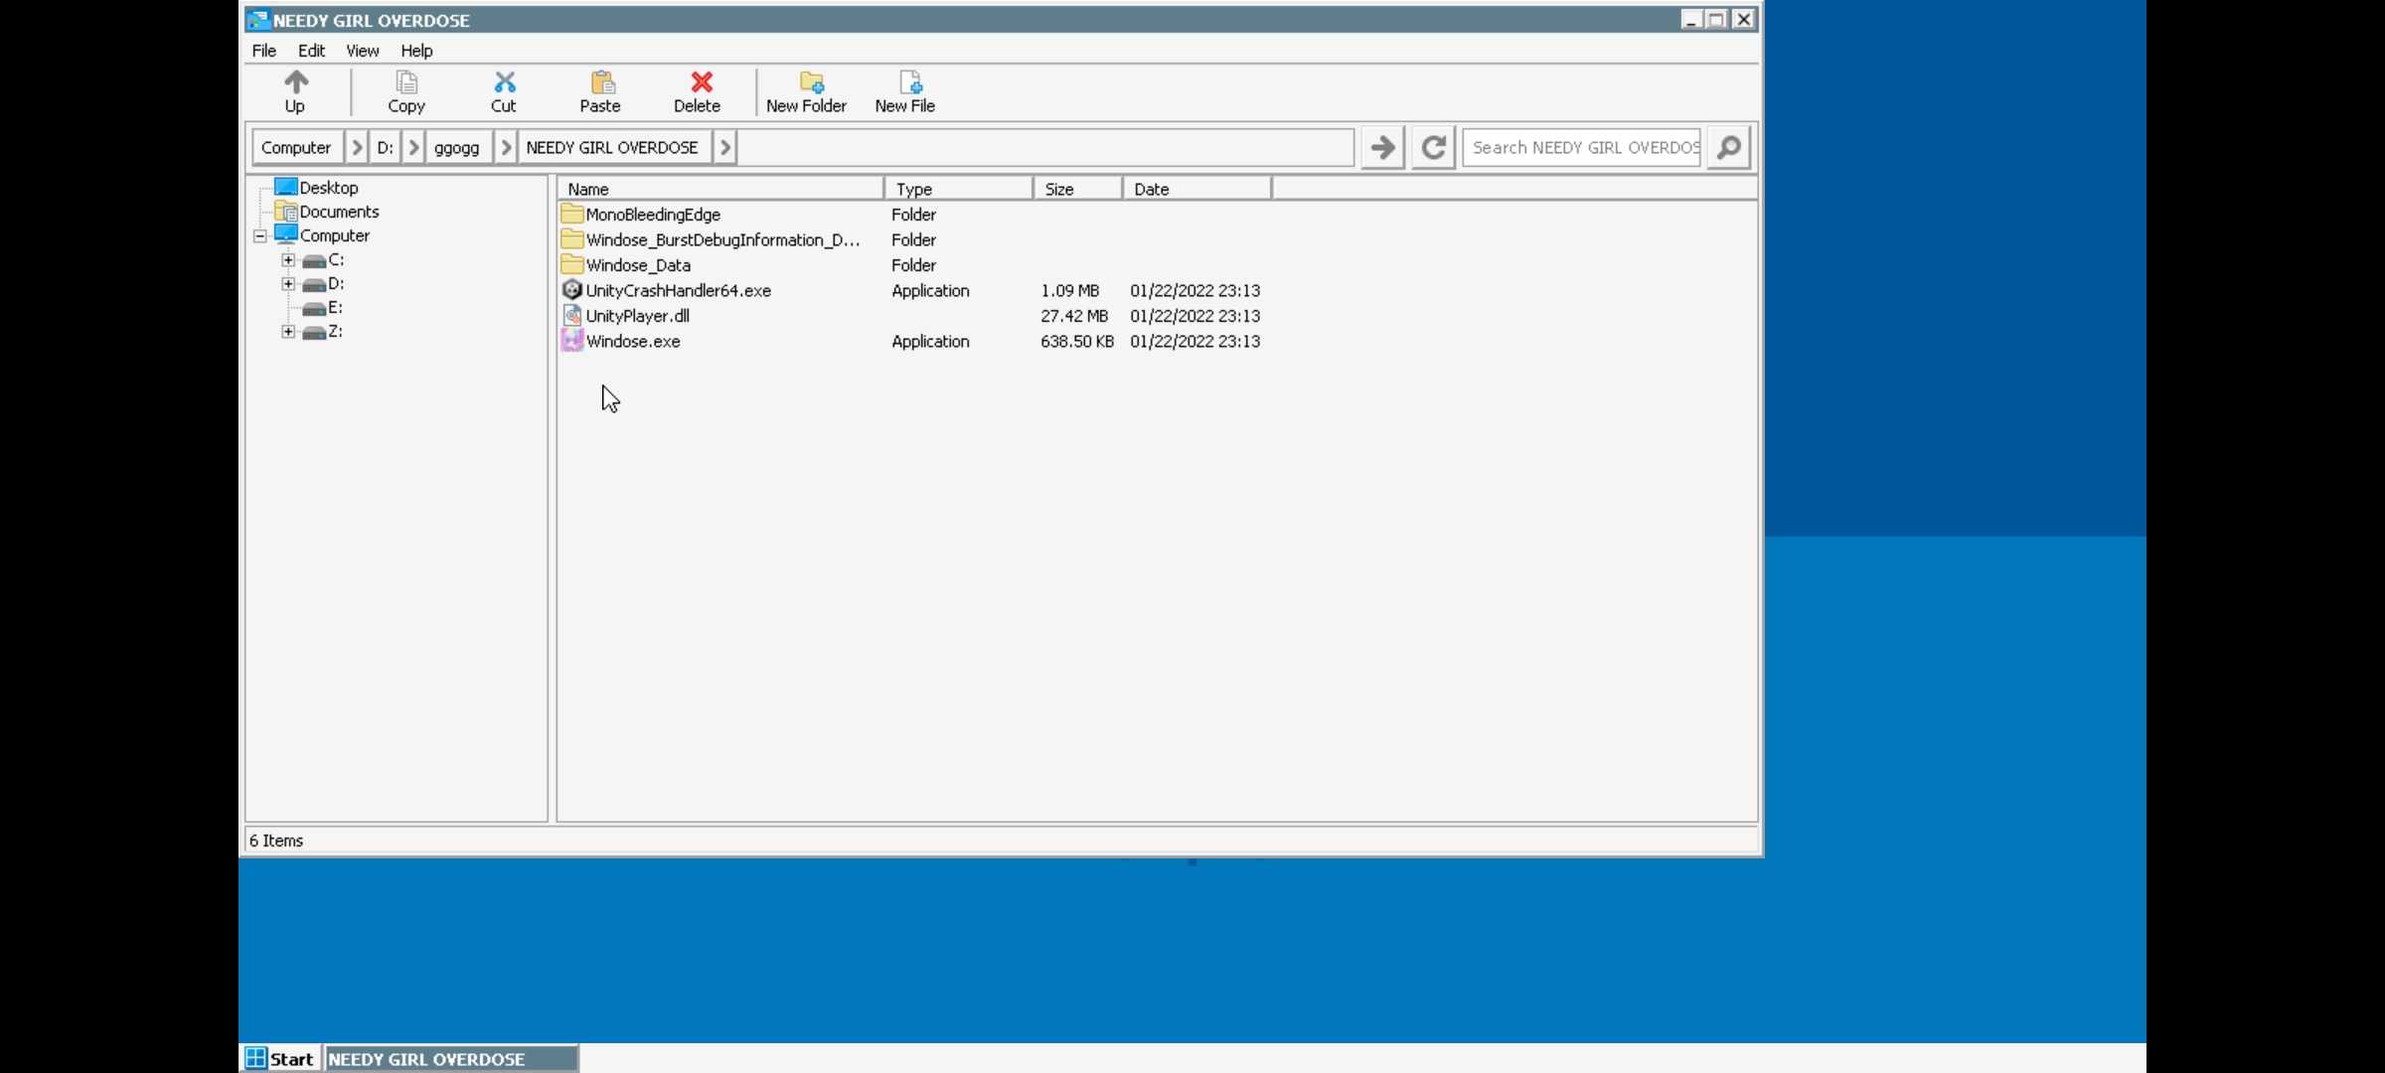
Task: Select the MonoBleedingEdge file name
Action: tap(653, 215)
